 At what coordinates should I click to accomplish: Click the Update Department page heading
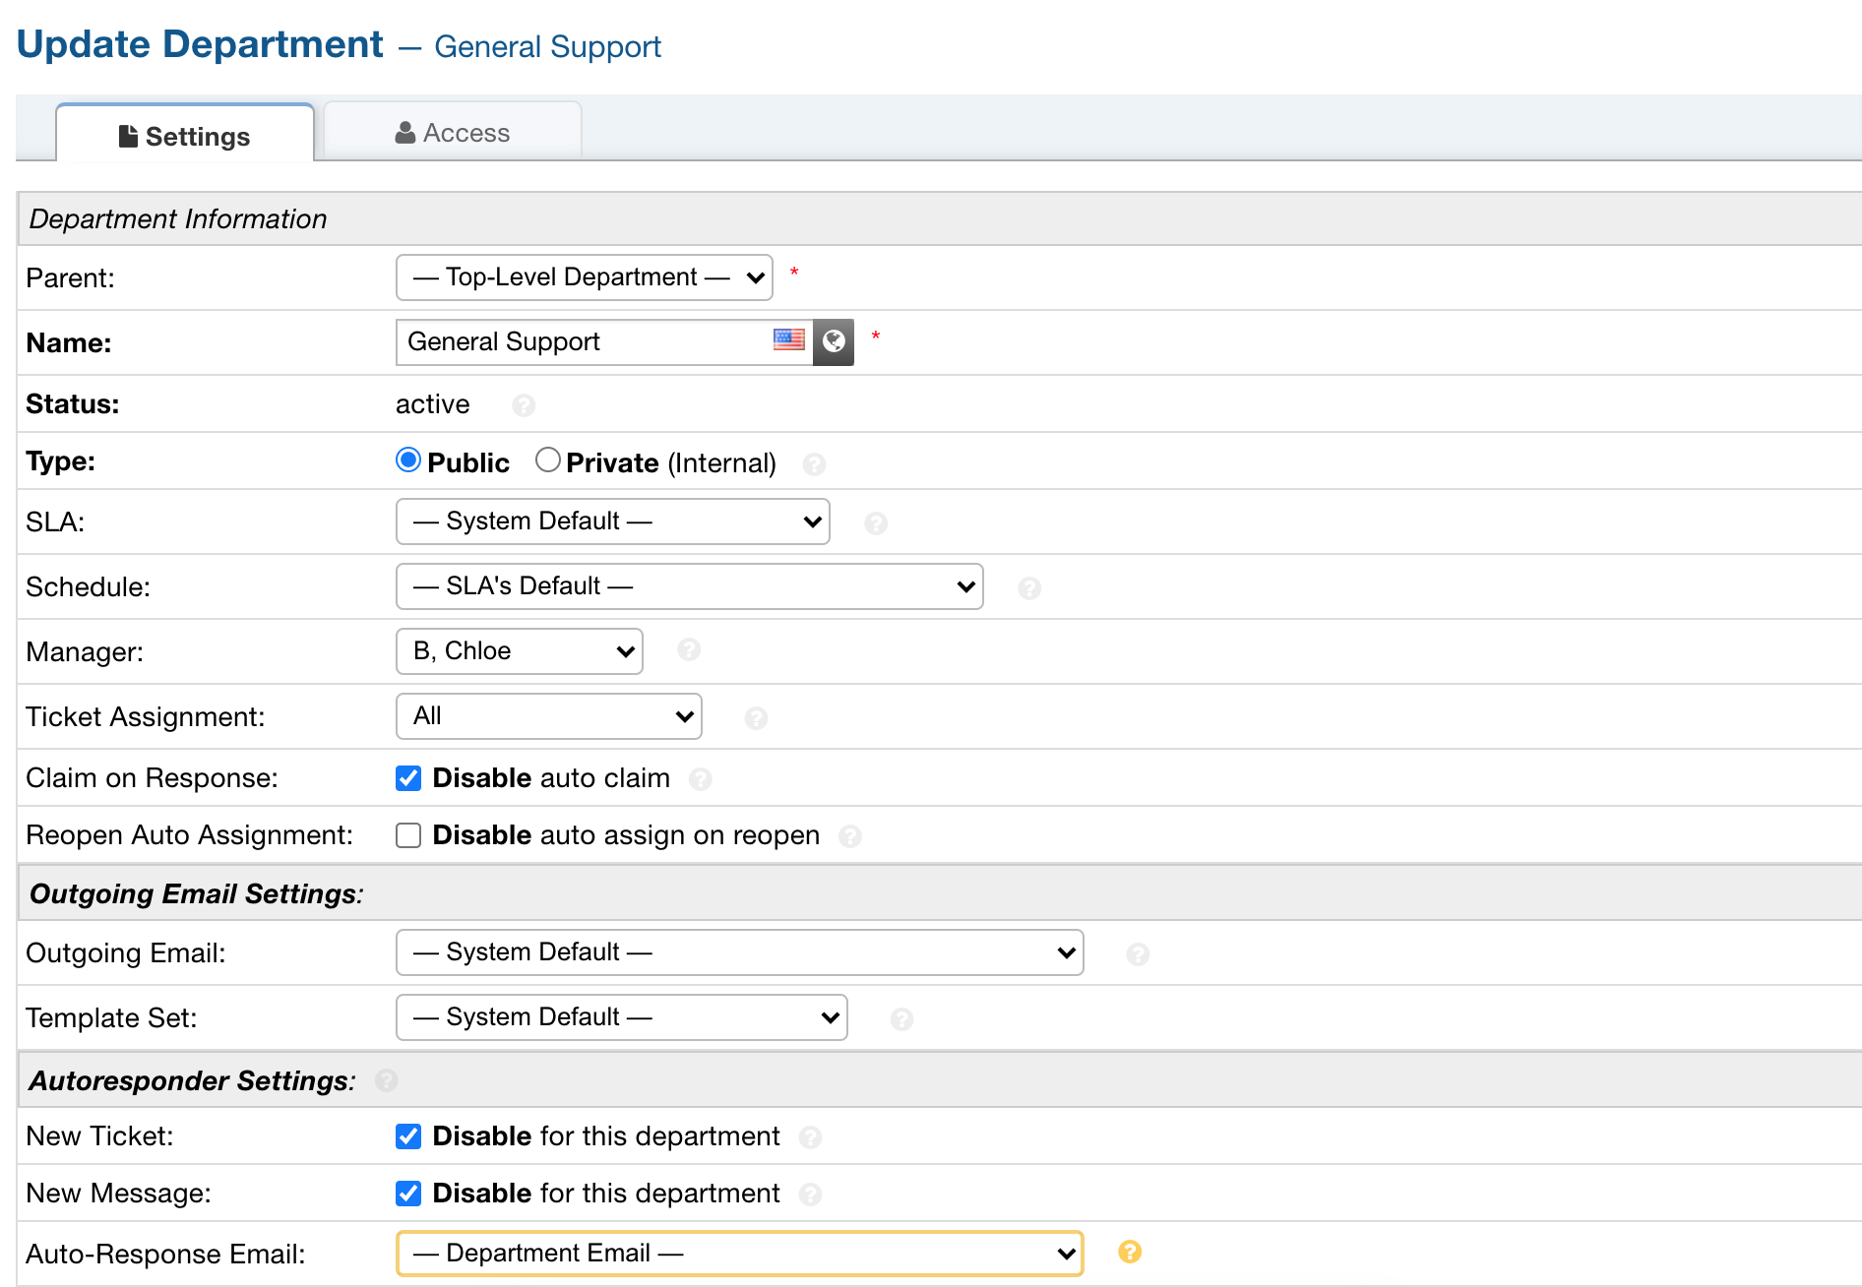pyautogui.click(x=200, y=44)
